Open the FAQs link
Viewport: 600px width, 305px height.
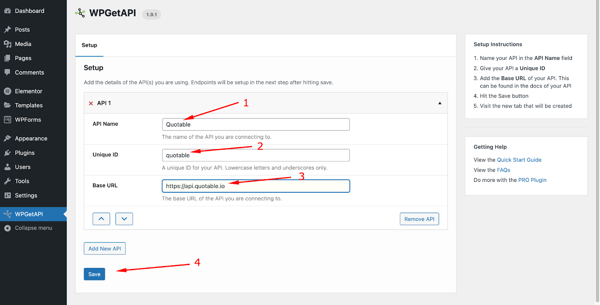(x=504, y=170)
